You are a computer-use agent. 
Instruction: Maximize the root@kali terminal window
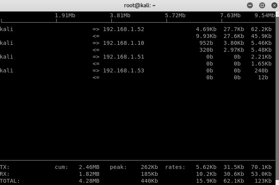[x=262, y=5]
